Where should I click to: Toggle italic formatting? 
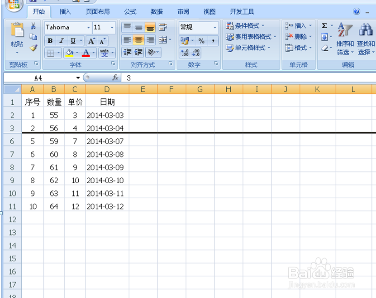pos(61,40)
